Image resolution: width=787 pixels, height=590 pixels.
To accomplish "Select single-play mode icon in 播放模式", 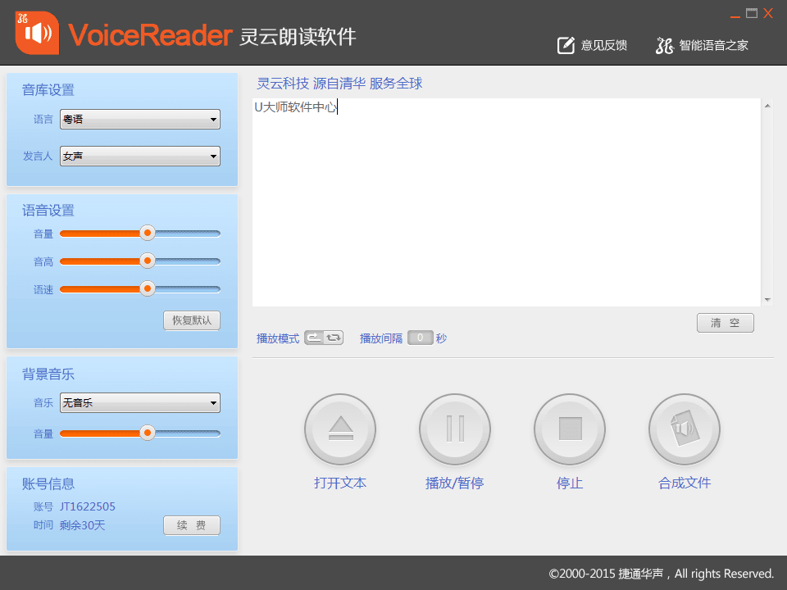I will coord(314,338).
